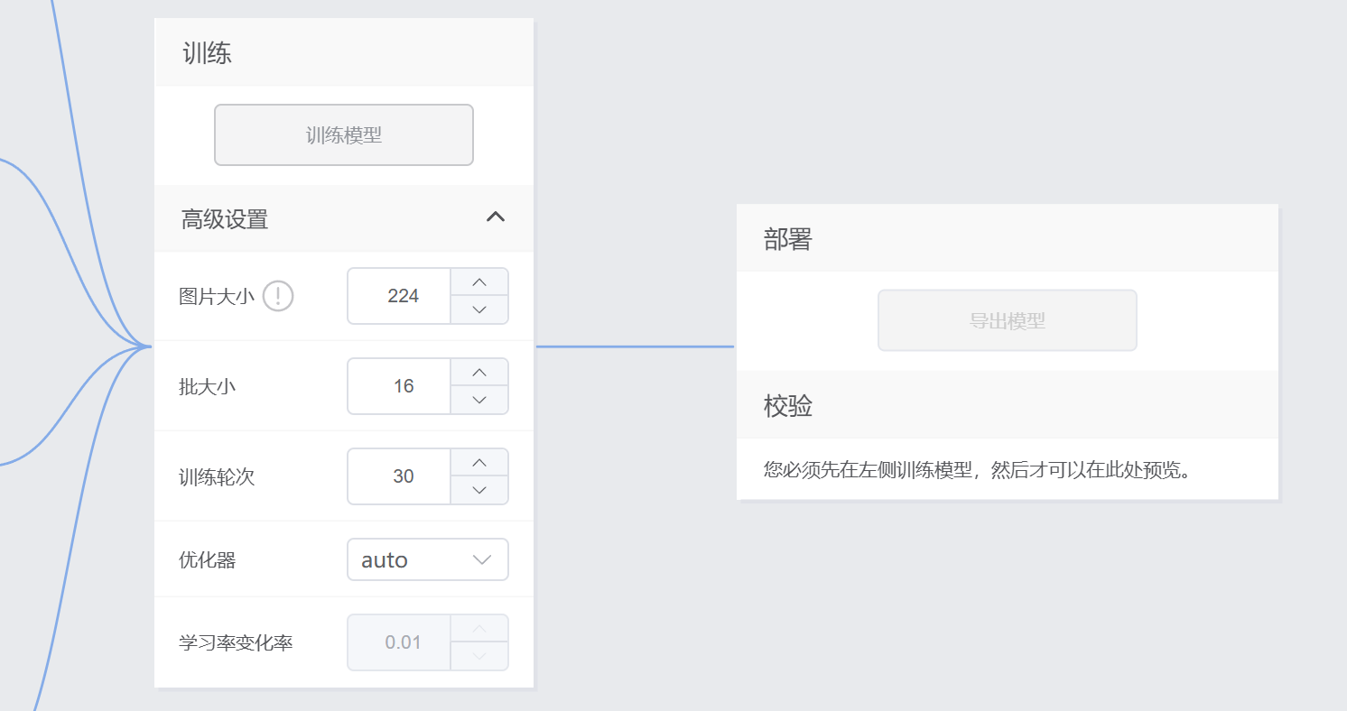
Task: Click the 导出模型 button
Action: coord(1007,320)
